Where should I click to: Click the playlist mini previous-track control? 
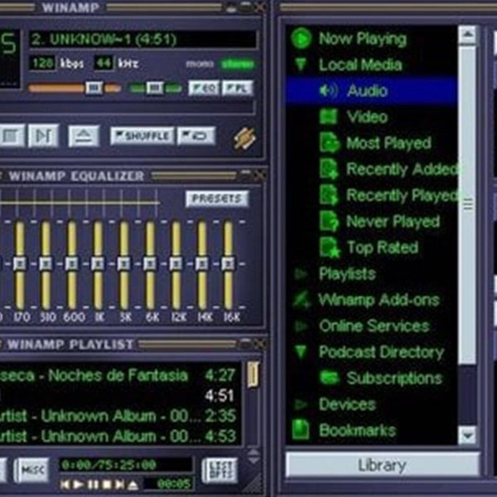pos(65,484)
